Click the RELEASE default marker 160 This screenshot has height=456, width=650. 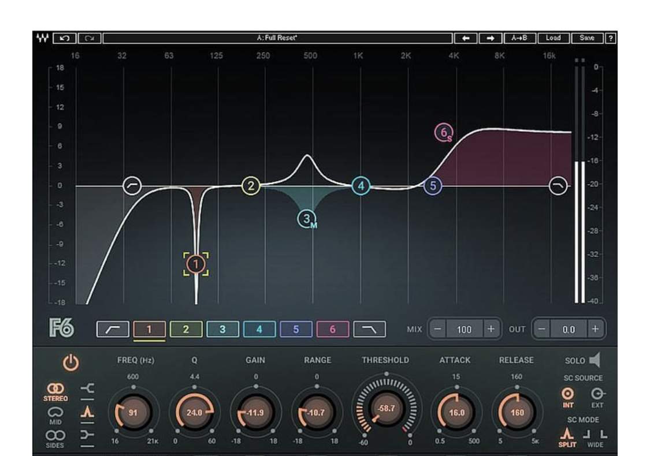coord(517,377)
